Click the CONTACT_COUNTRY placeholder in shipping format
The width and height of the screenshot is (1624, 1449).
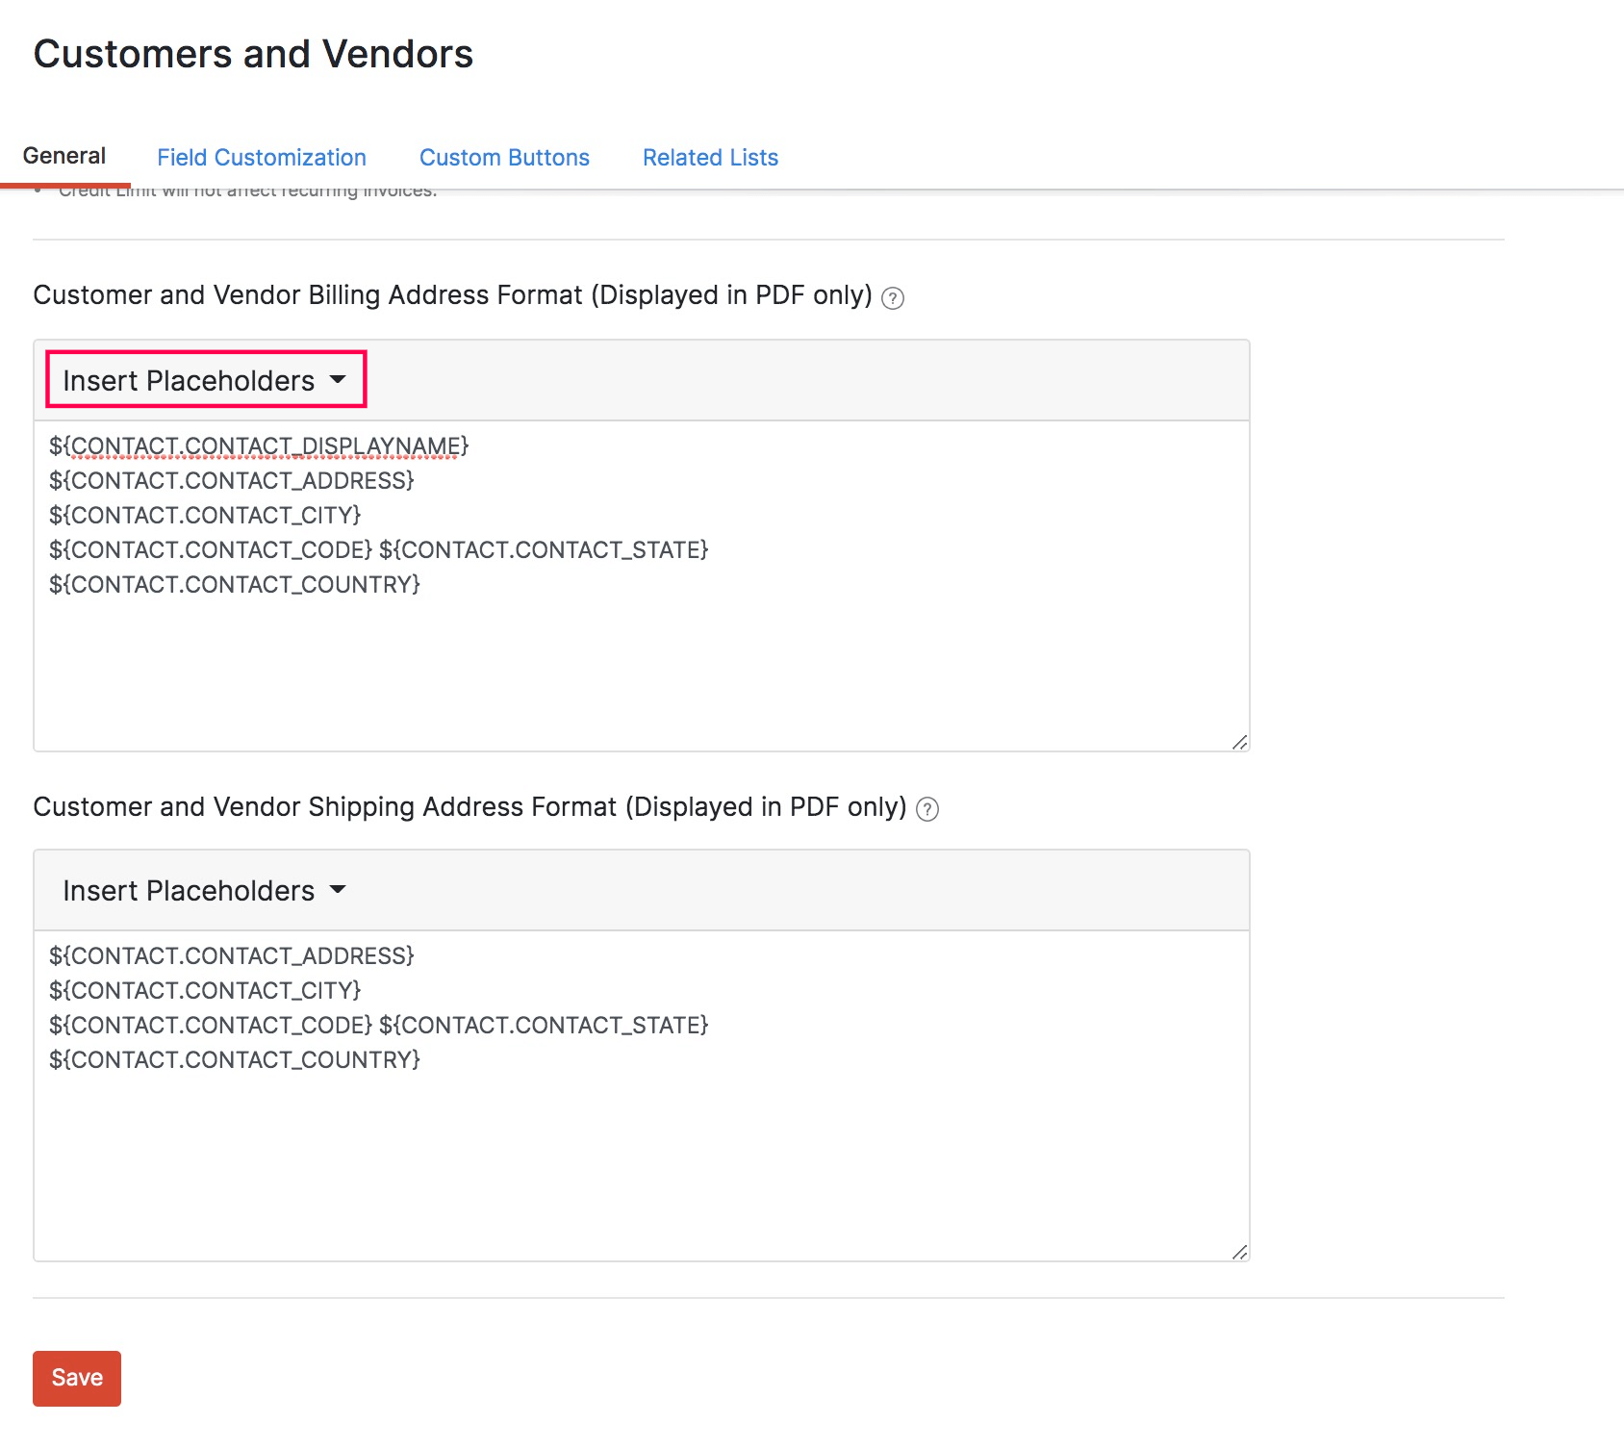coord(235,1058)
